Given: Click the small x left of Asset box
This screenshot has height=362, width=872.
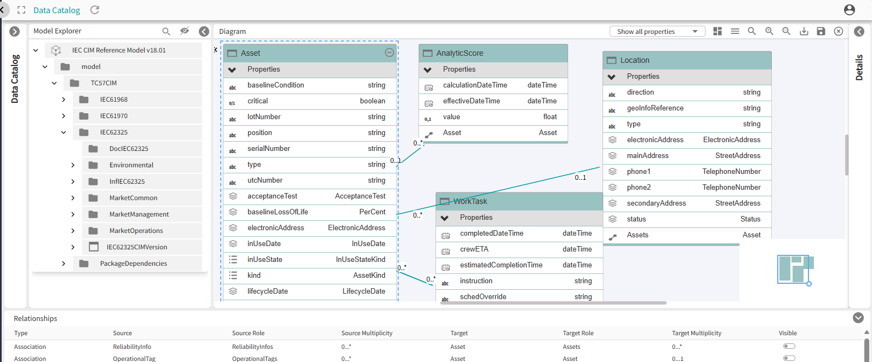Looking at the screenshot, I should [x=215, y=50].
